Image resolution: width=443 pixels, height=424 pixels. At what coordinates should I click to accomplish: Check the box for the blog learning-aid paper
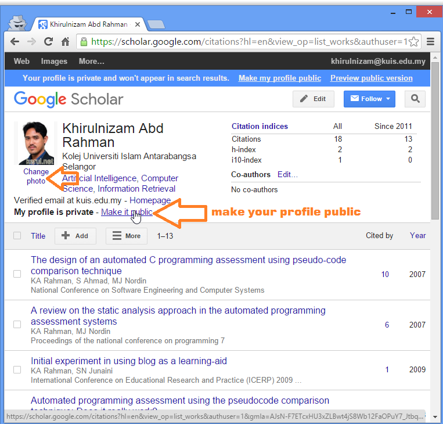(x=17, y=370)
